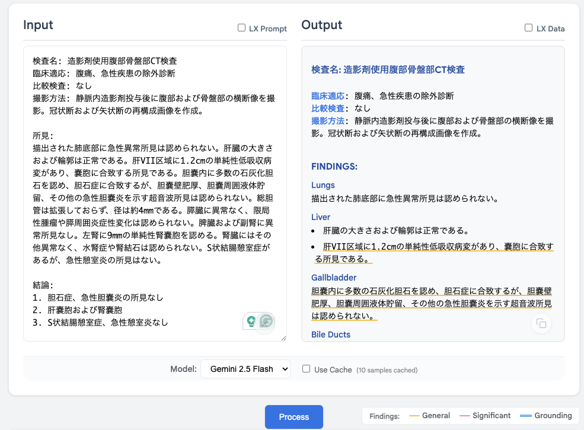Click the 撮影方法 label in output
Image resolution: width=584 pixels, height=430 pixels.
[328, 121]
